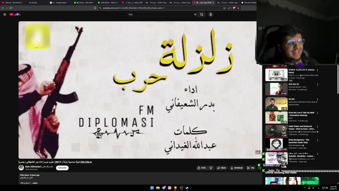The width and height of the screenshot is (339, 191).
Task: Open the taskbar volume control
Action: [326, 188]
